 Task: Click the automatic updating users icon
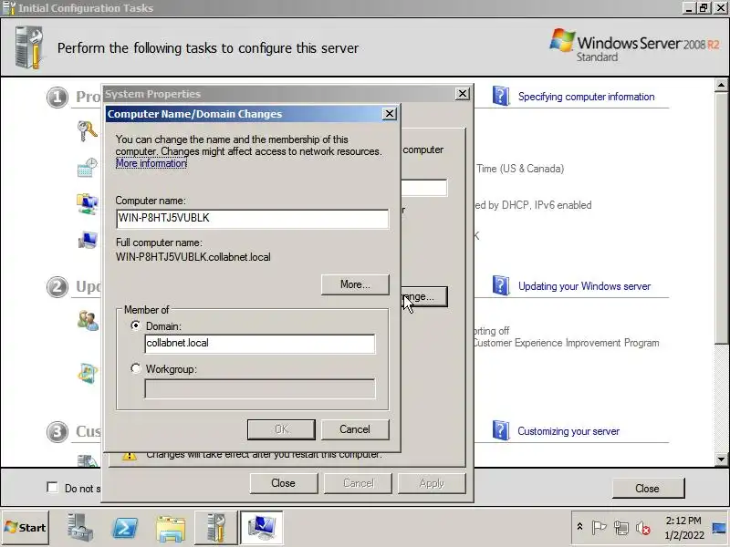[x=88, y=321]
